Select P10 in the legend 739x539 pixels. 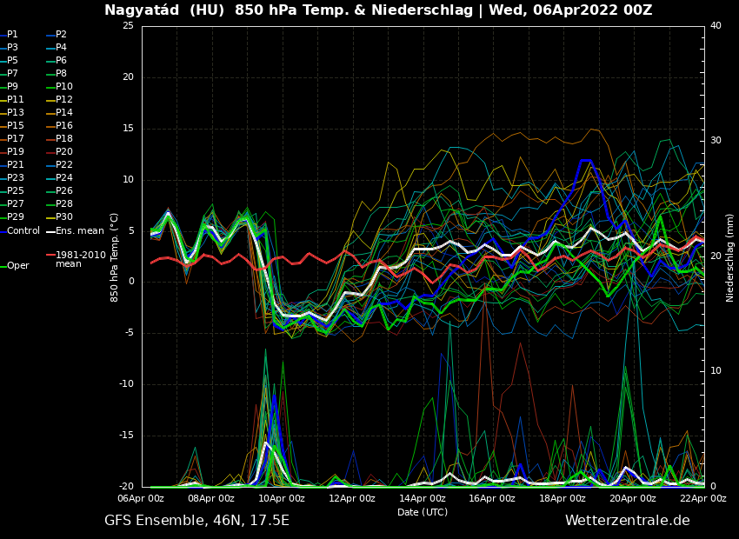pyautogui.click(x=64, y=87)
